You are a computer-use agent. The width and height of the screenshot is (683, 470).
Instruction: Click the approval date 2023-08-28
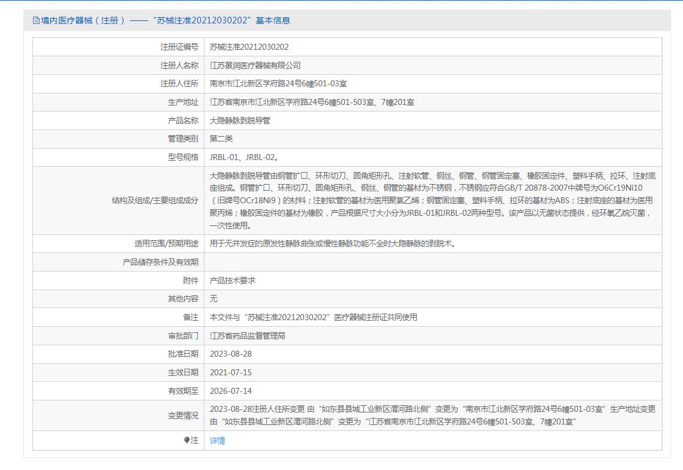coord(231,354)
